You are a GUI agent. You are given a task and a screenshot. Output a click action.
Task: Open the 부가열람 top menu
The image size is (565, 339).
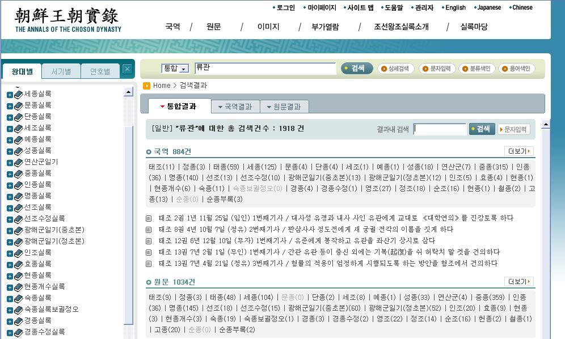pos(326,27)
